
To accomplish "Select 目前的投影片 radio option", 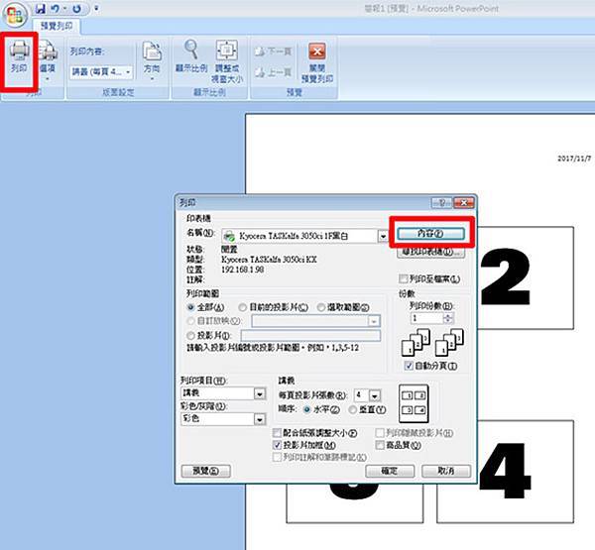I will point(243,307).
